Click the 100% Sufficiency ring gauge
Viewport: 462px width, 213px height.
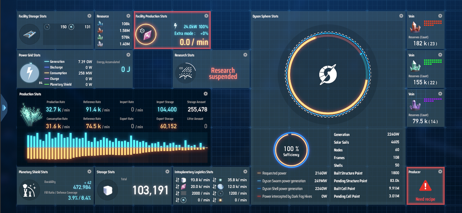click(291, 151)
